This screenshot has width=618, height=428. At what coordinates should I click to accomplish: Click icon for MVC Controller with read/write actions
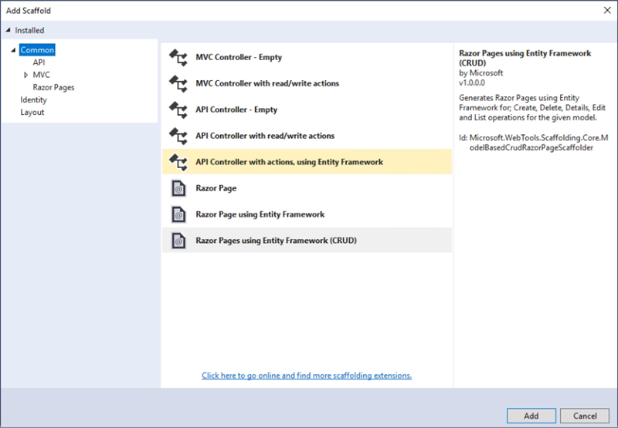(x=178, y=83)
